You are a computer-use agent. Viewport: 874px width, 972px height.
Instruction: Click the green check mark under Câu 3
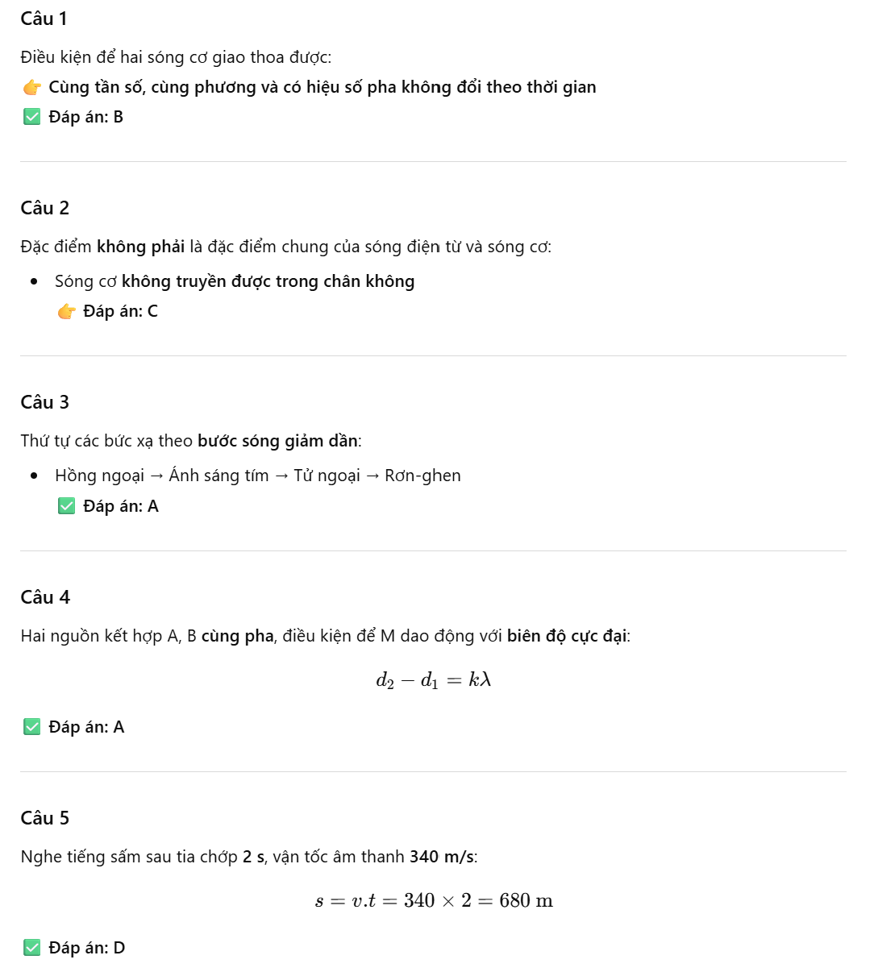67,506
